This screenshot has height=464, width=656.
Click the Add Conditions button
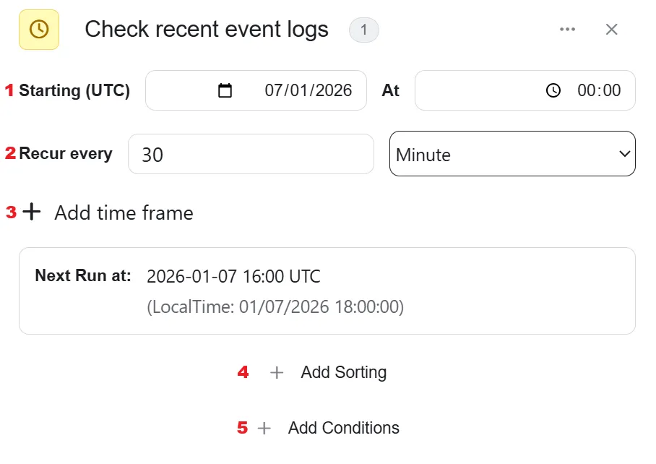(x=329, y=428)
